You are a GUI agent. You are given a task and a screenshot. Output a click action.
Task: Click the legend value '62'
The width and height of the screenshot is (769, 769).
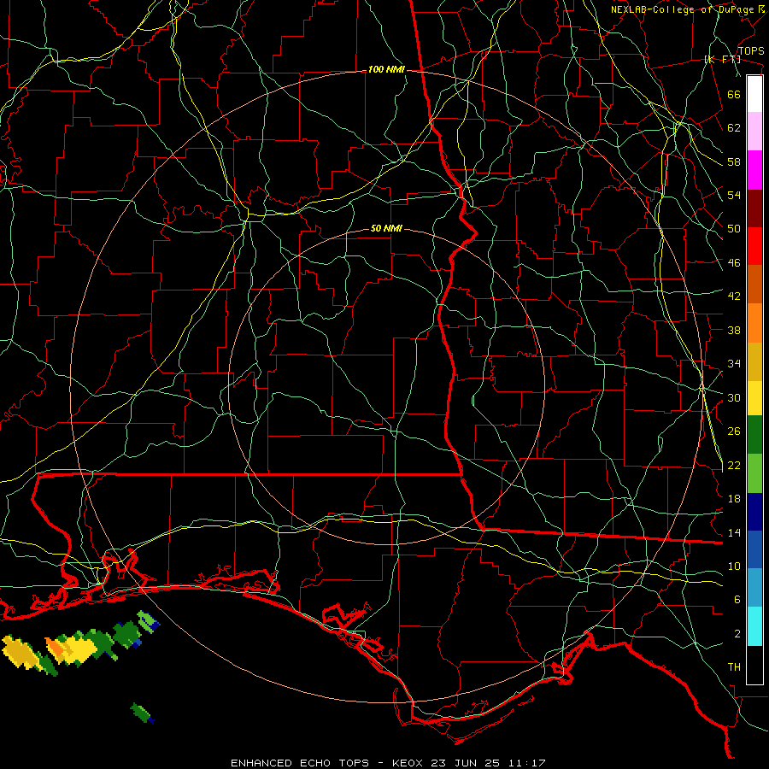(x=734, y=128)
